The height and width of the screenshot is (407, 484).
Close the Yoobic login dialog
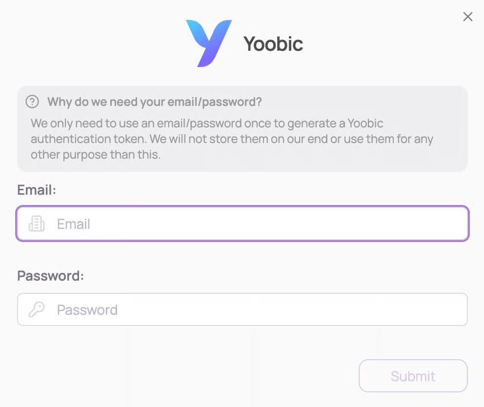467,17
